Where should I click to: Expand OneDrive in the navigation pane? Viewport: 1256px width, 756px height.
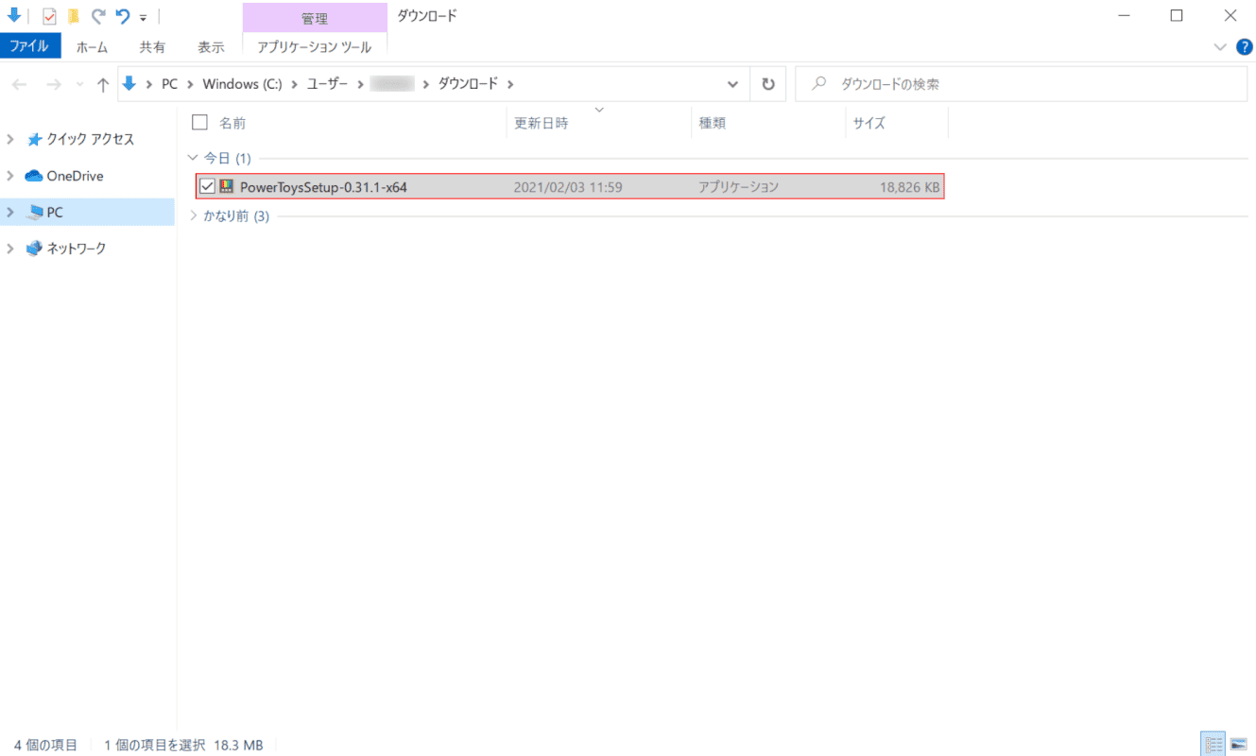(x=10, y=176)
